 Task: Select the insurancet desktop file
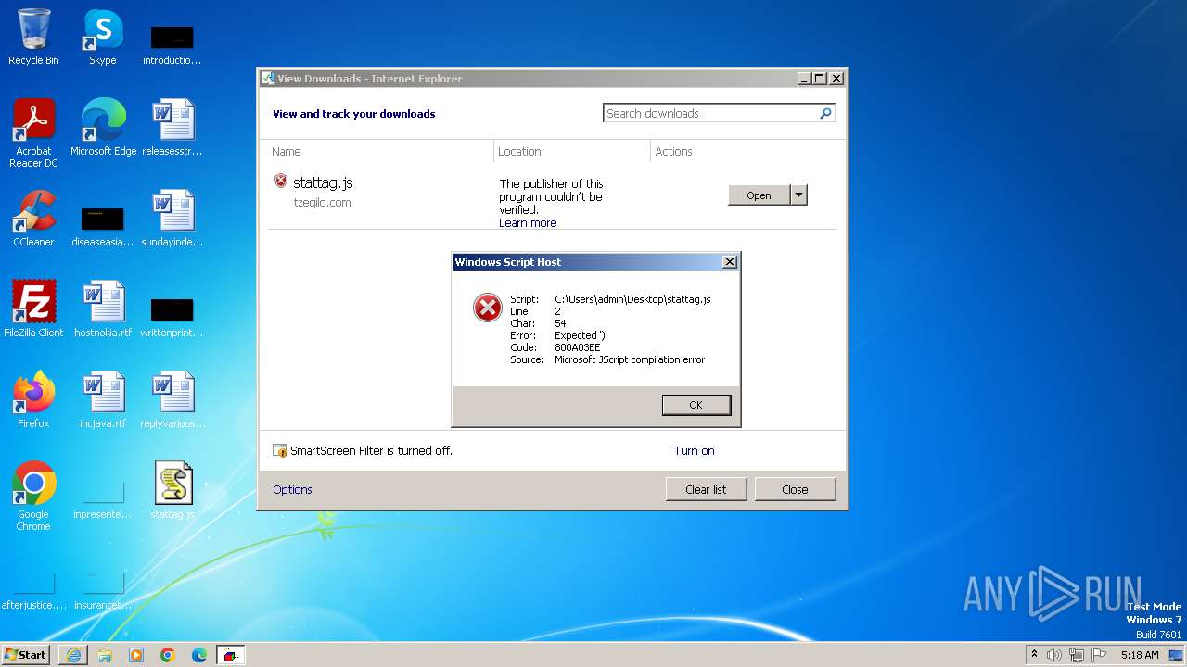click(x=103, y=588)
